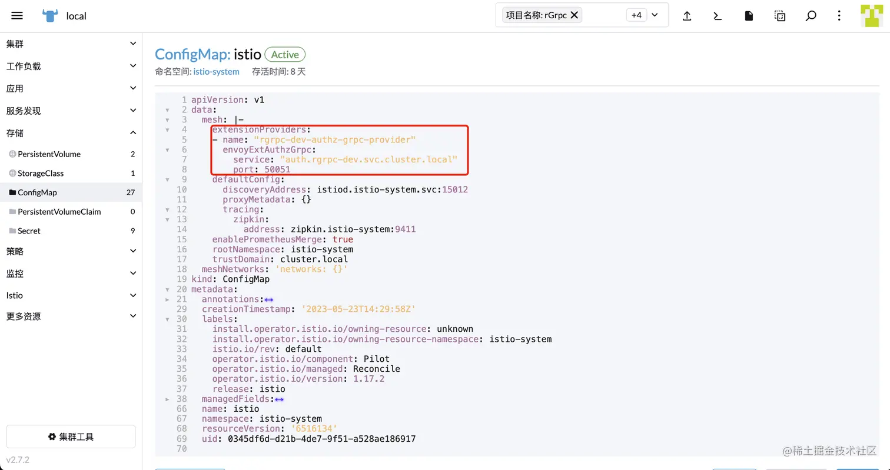Remove the rGrpc project filter tag
The height and width of the screenshot is (470, 890).
click(x=574, y=15)
